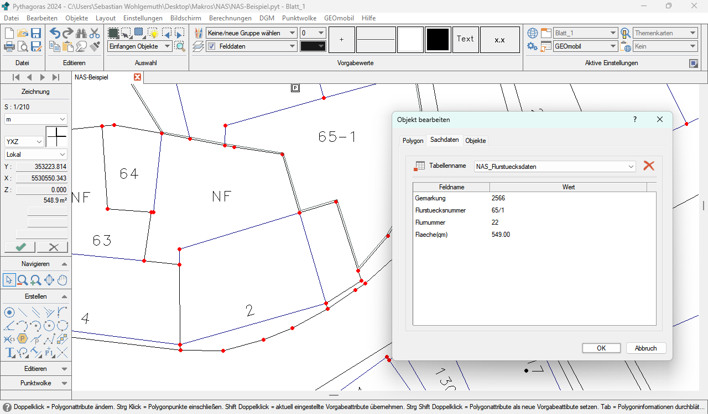Click the binoculars search icon
Viewport: 708px width, 414px height.
[x=81, y=33]
